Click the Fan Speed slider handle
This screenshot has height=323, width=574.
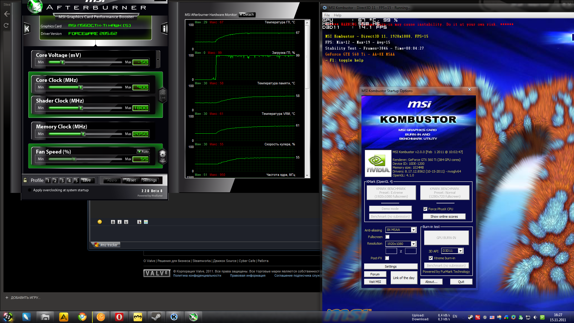74,159
